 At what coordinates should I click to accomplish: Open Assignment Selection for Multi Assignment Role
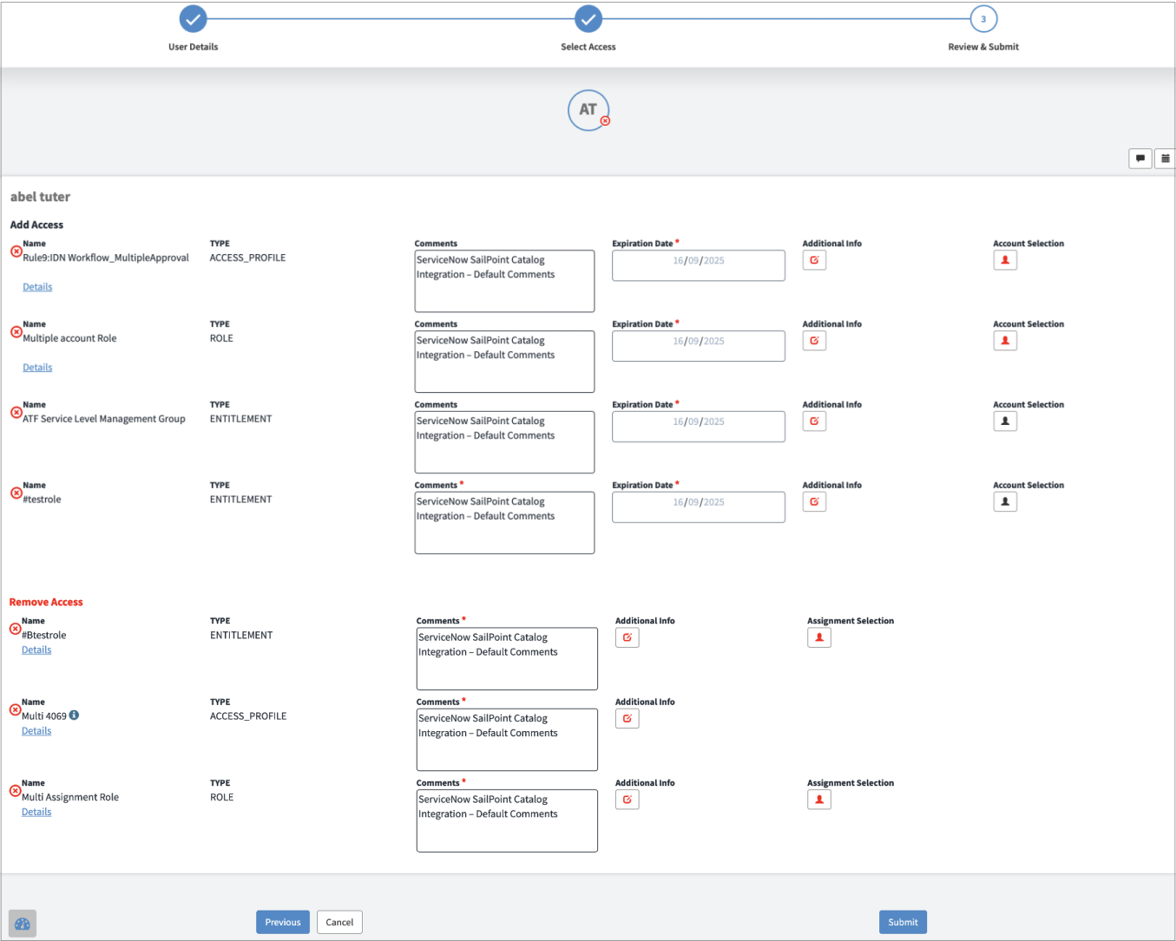click(818, 800)
